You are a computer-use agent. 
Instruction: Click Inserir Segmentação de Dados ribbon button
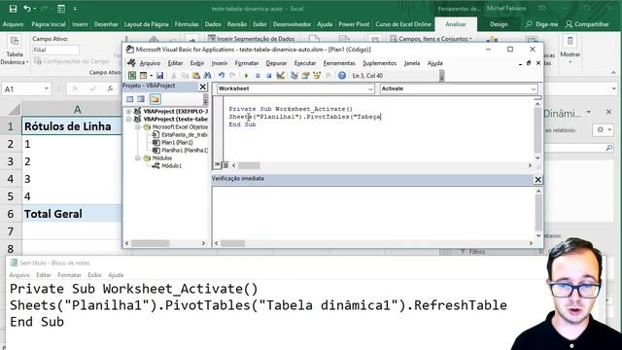click(252, 39)
